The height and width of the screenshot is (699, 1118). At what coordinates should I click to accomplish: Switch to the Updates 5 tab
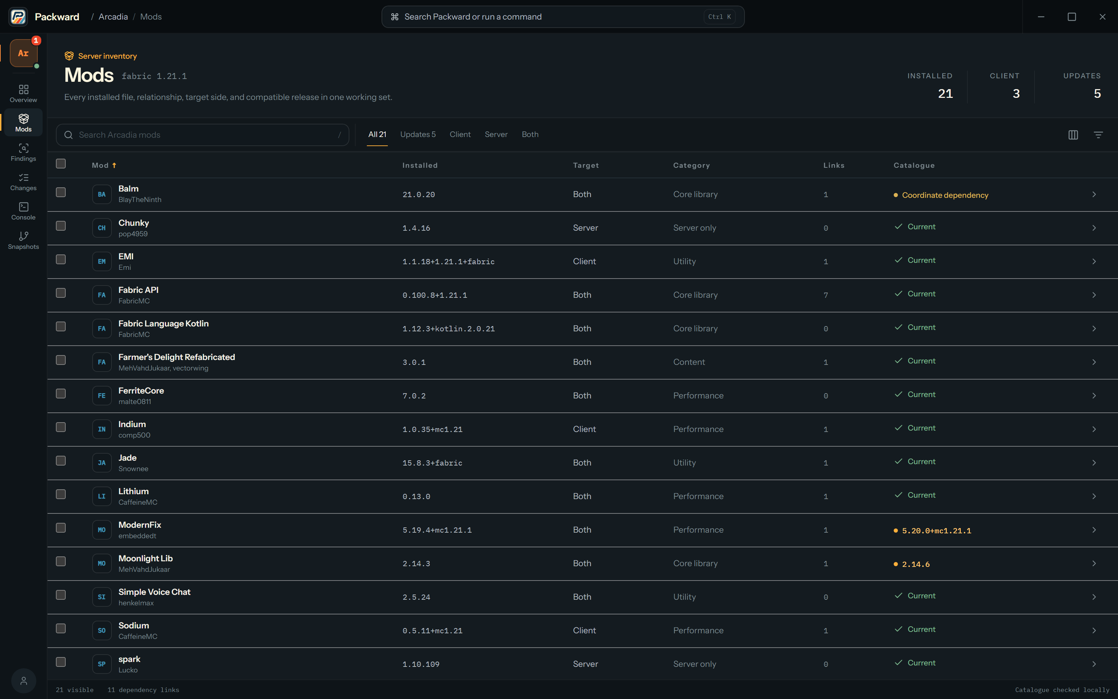click(418, 135)
